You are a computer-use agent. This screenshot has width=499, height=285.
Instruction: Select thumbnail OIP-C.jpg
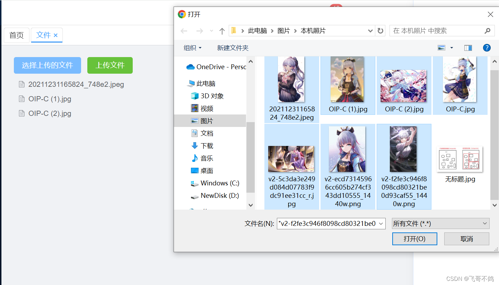coord(460,85)
